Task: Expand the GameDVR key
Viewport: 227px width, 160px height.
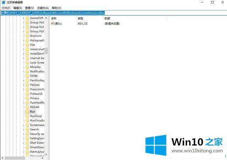Action: coord(24,18)
